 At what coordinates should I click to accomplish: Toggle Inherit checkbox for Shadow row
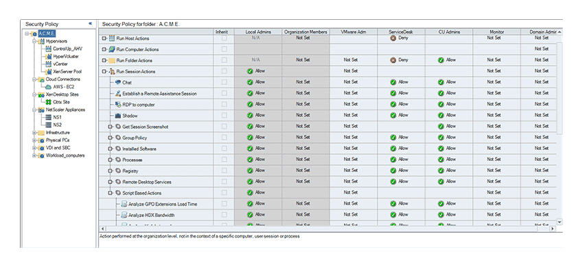pos(224,115)
